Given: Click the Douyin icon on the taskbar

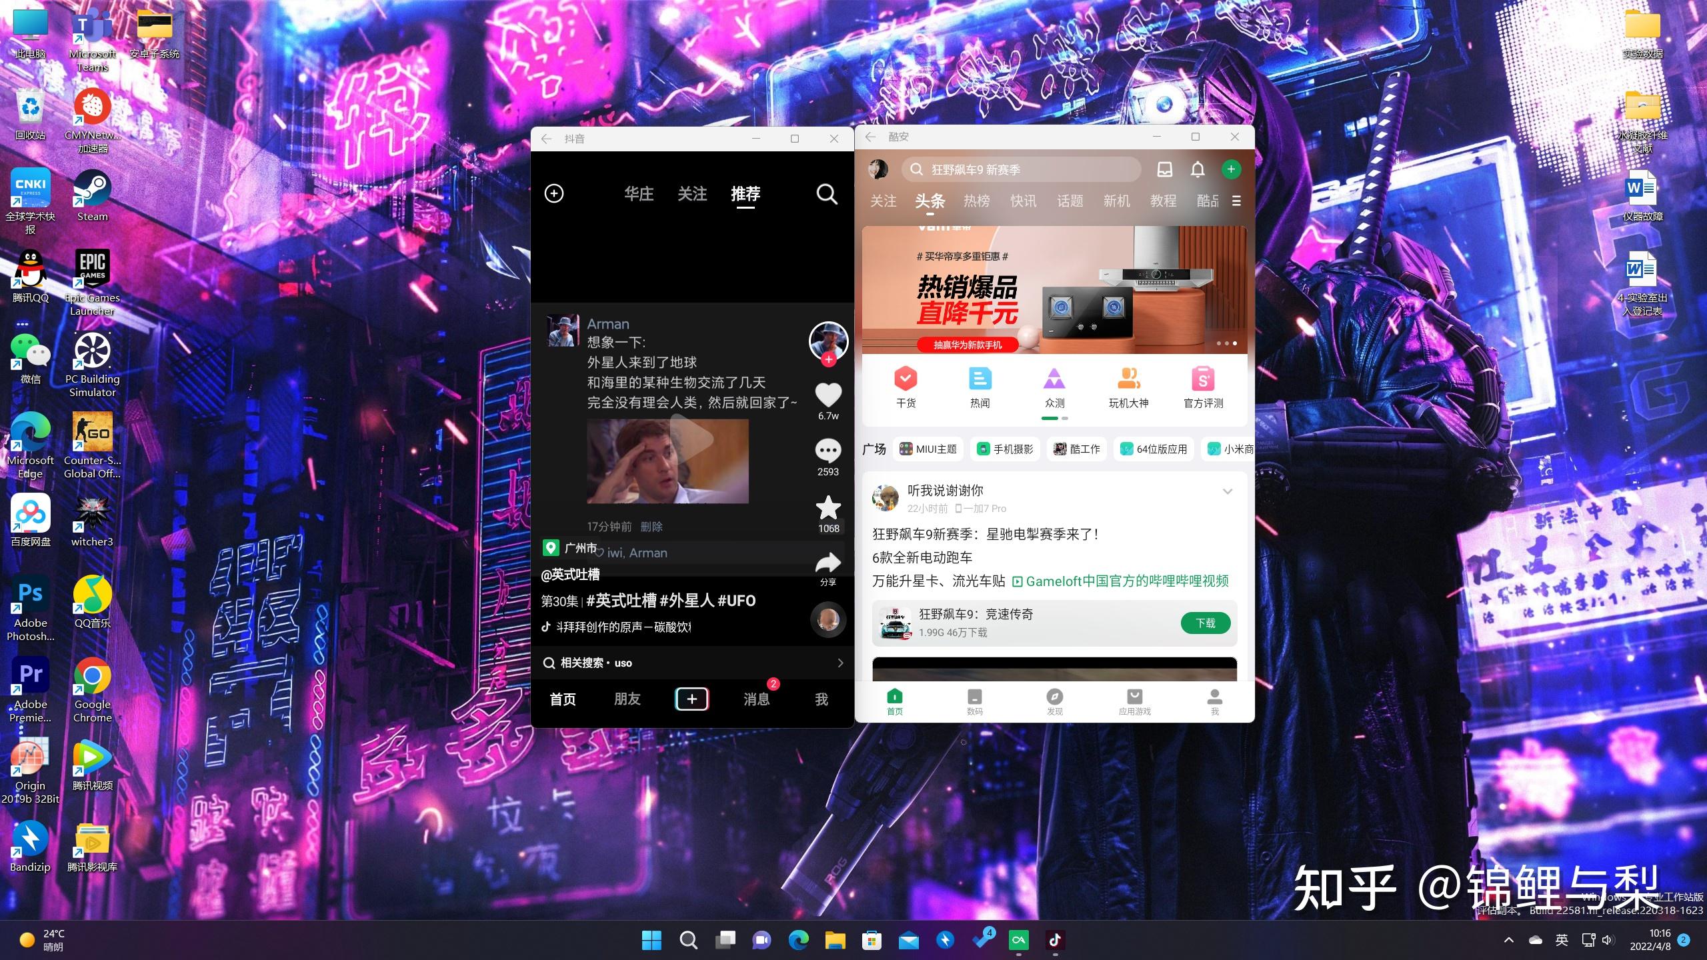Looking at the screenshot, I should (1055, 940).
